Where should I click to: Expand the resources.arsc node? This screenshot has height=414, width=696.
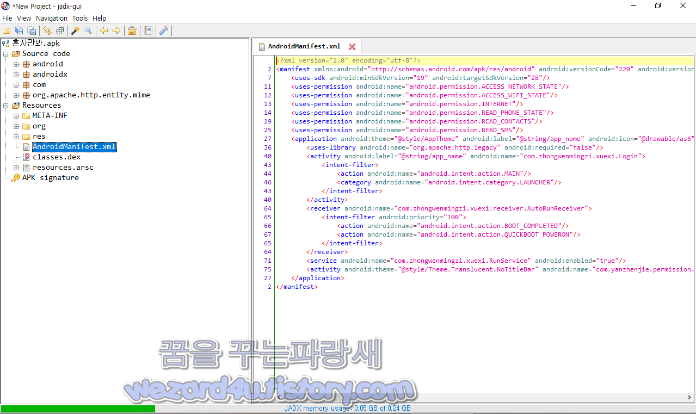[16, 168]
